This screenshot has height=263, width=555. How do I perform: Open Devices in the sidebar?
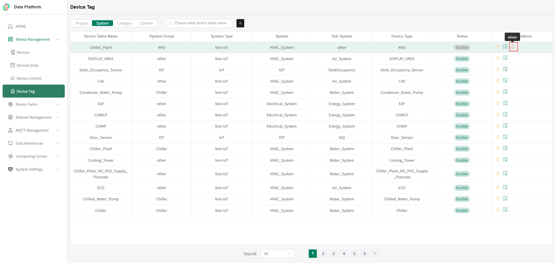coord(34,52)
